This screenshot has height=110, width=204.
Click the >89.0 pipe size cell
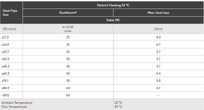click(11, 95)
